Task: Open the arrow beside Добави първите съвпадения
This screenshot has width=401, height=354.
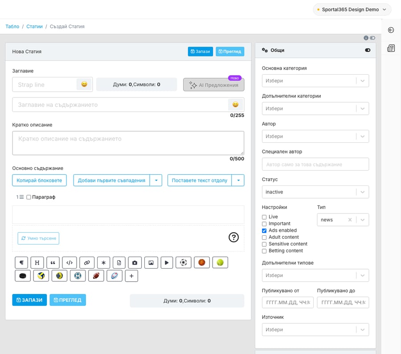Action: click(x=156, y=180)
